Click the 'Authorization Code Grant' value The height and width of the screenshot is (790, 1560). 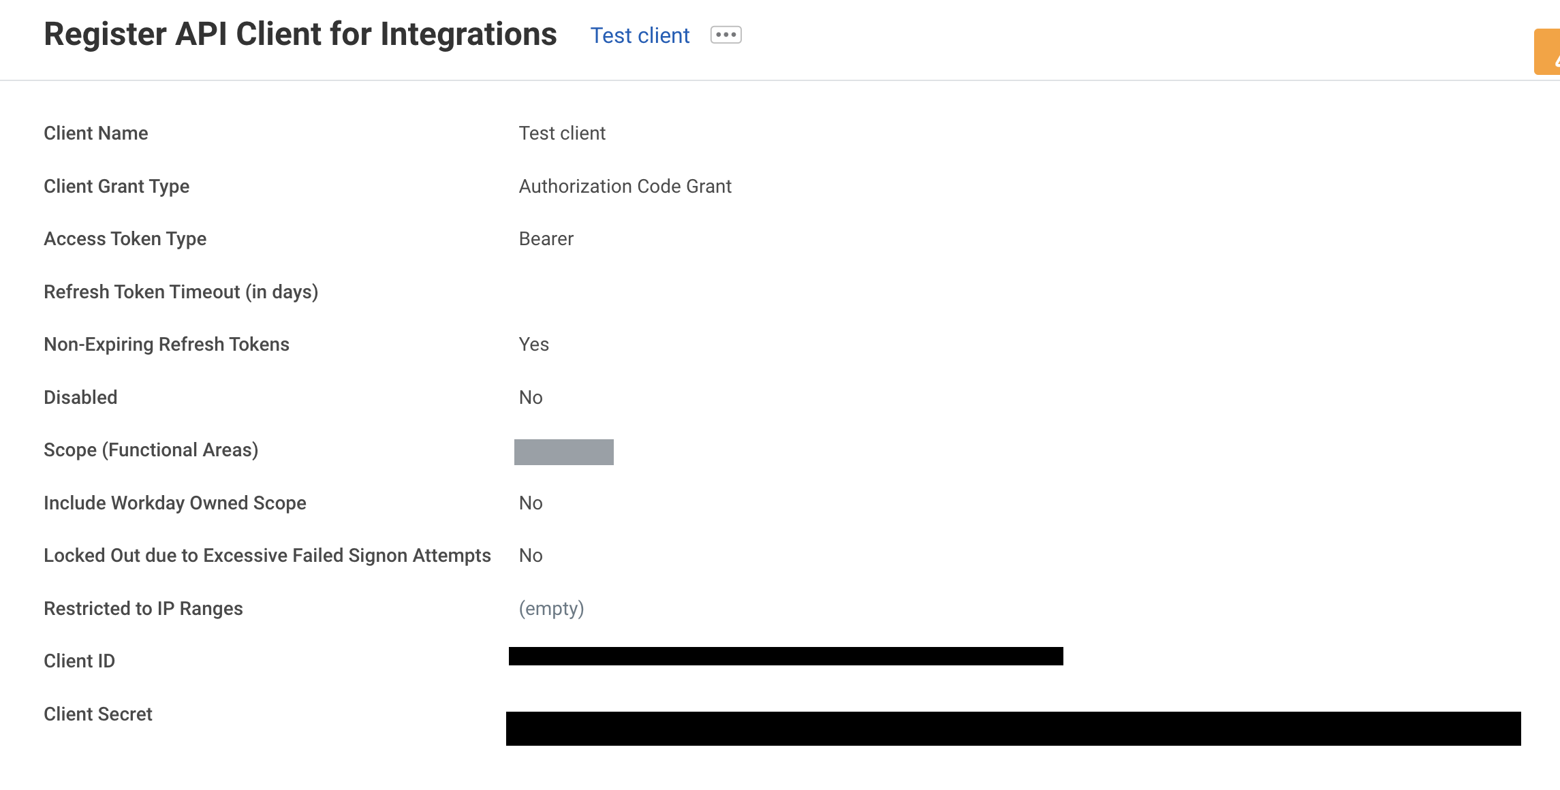625,187
